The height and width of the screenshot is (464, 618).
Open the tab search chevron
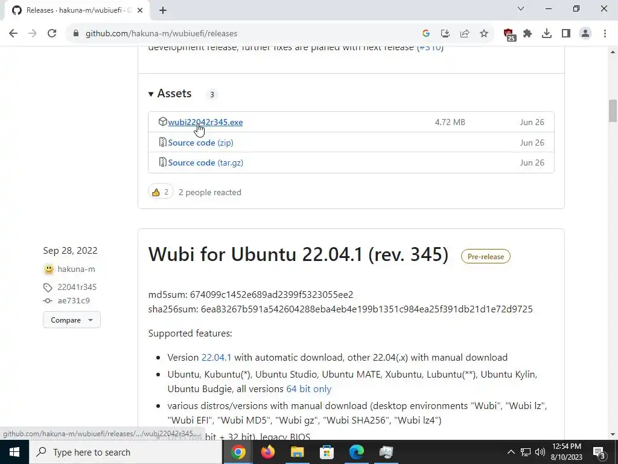point(521,8)
